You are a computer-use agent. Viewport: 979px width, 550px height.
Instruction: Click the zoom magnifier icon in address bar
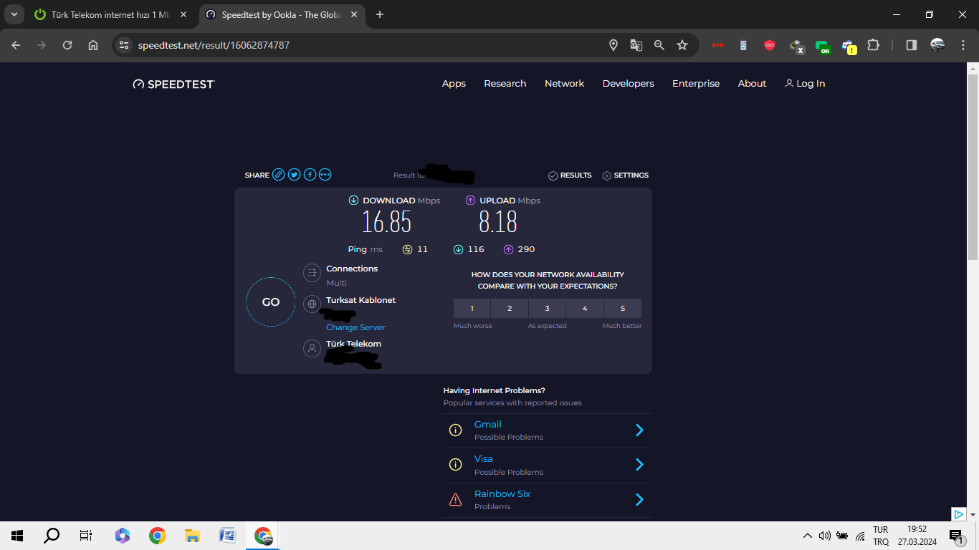pyautogui.click(x=659, y=45)
